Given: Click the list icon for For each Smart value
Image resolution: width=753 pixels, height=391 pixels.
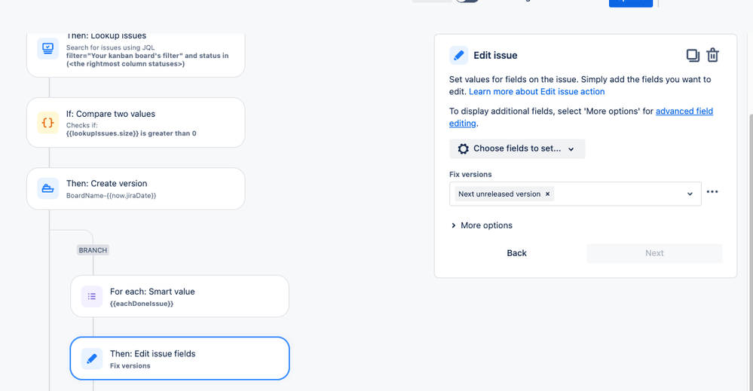Looking at the screenshot, I should tap(92, 297).
